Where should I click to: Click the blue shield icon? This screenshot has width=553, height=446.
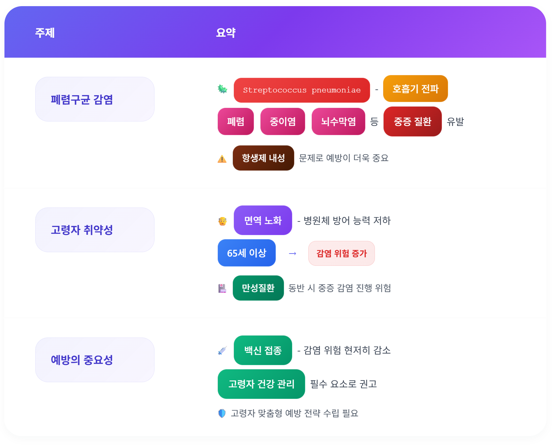[222, 414]
